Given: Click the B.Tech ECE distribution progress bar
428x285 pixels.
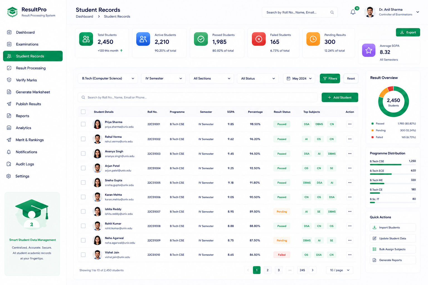Looking at the screenshot, I should (393, 174).
